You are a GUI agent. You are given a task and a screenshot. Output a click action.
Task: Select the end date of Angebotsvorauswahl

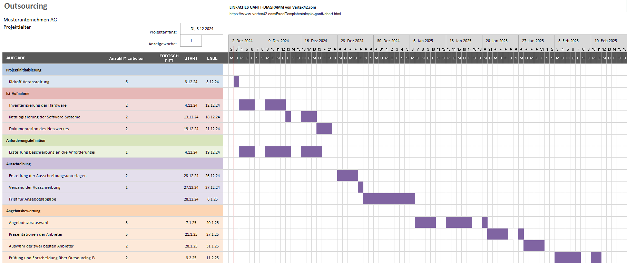click(212, 223)
